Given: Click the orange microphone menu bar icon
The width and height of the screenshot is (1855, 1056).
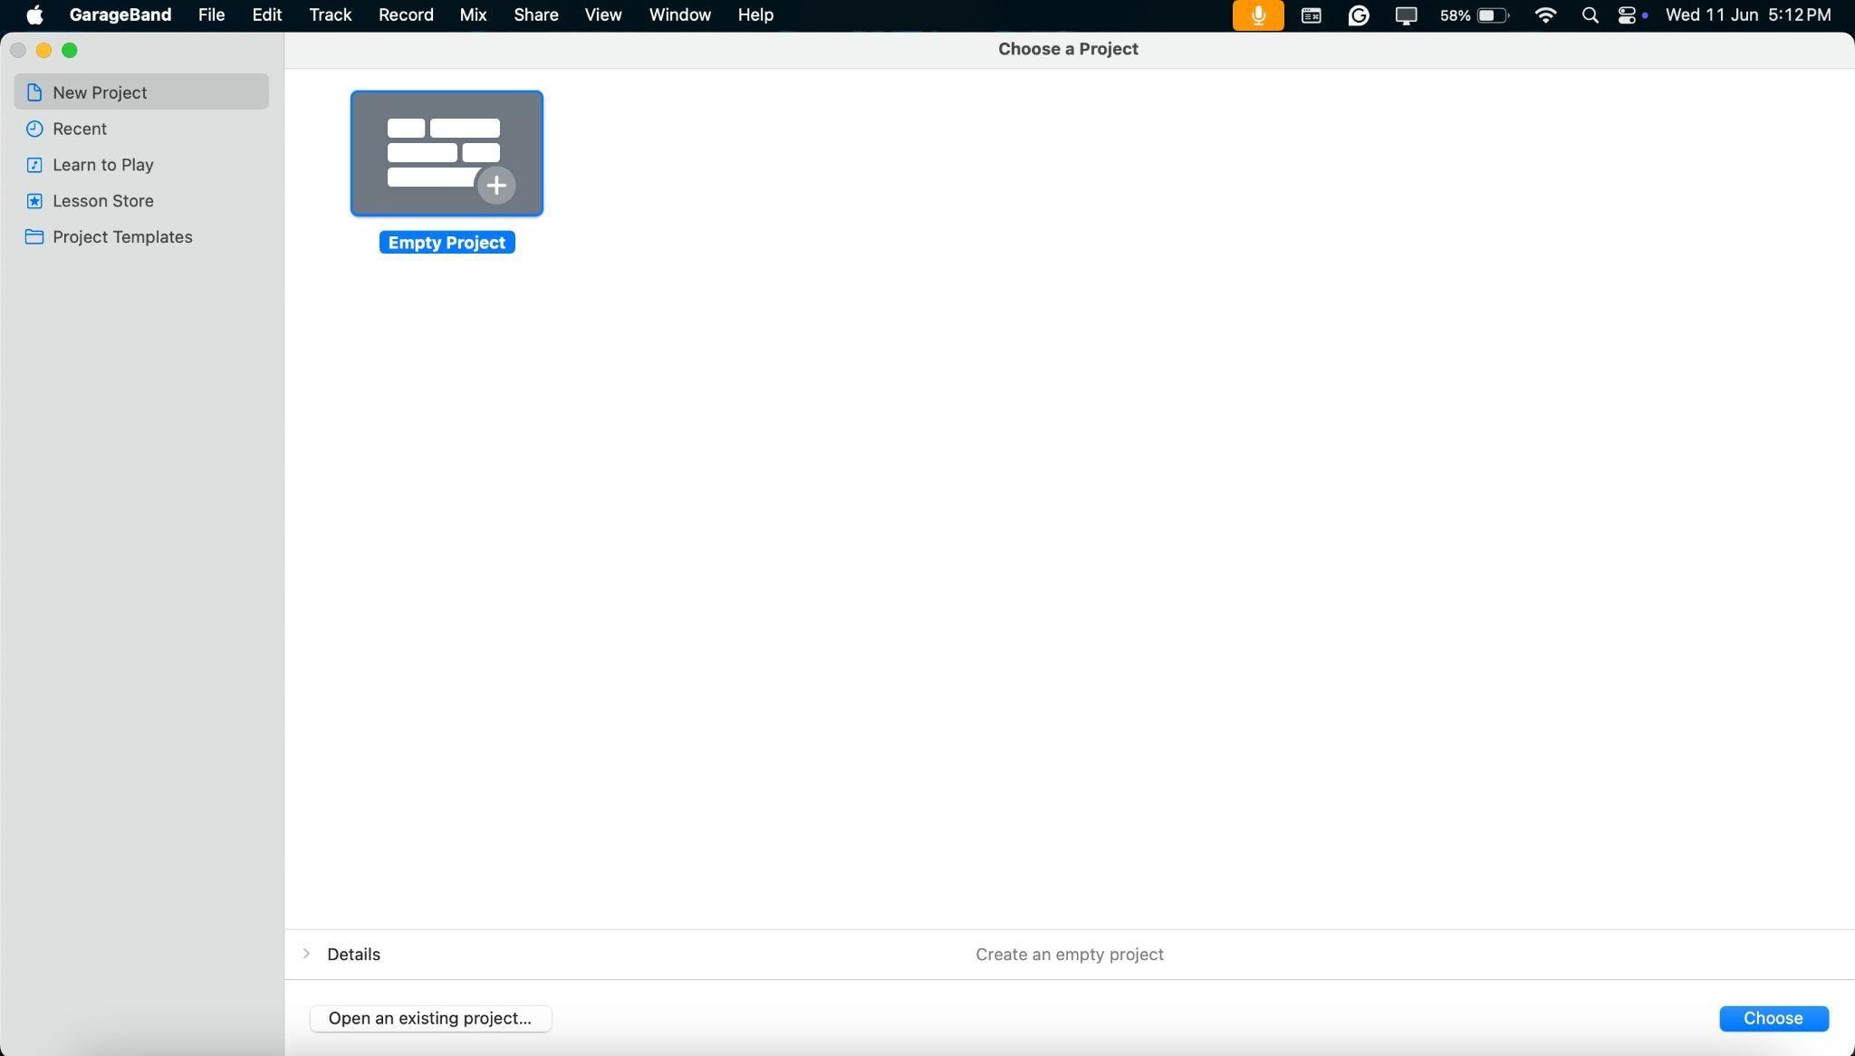Looking at the screenshot, I should [x=1258, y=15].
